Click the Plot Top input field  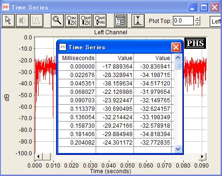tap(183, 21)
